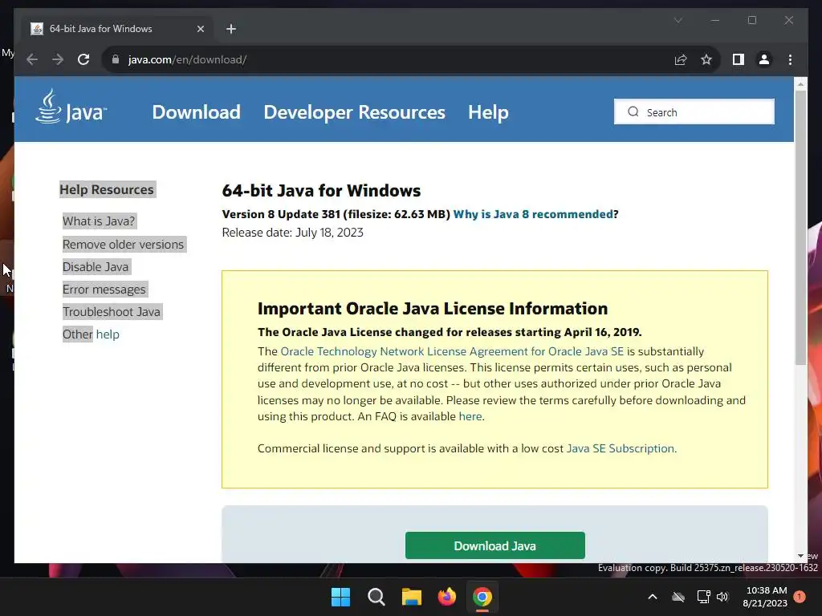
Task: Click the Release date: July 18, 2023 text
Action: 292,233
